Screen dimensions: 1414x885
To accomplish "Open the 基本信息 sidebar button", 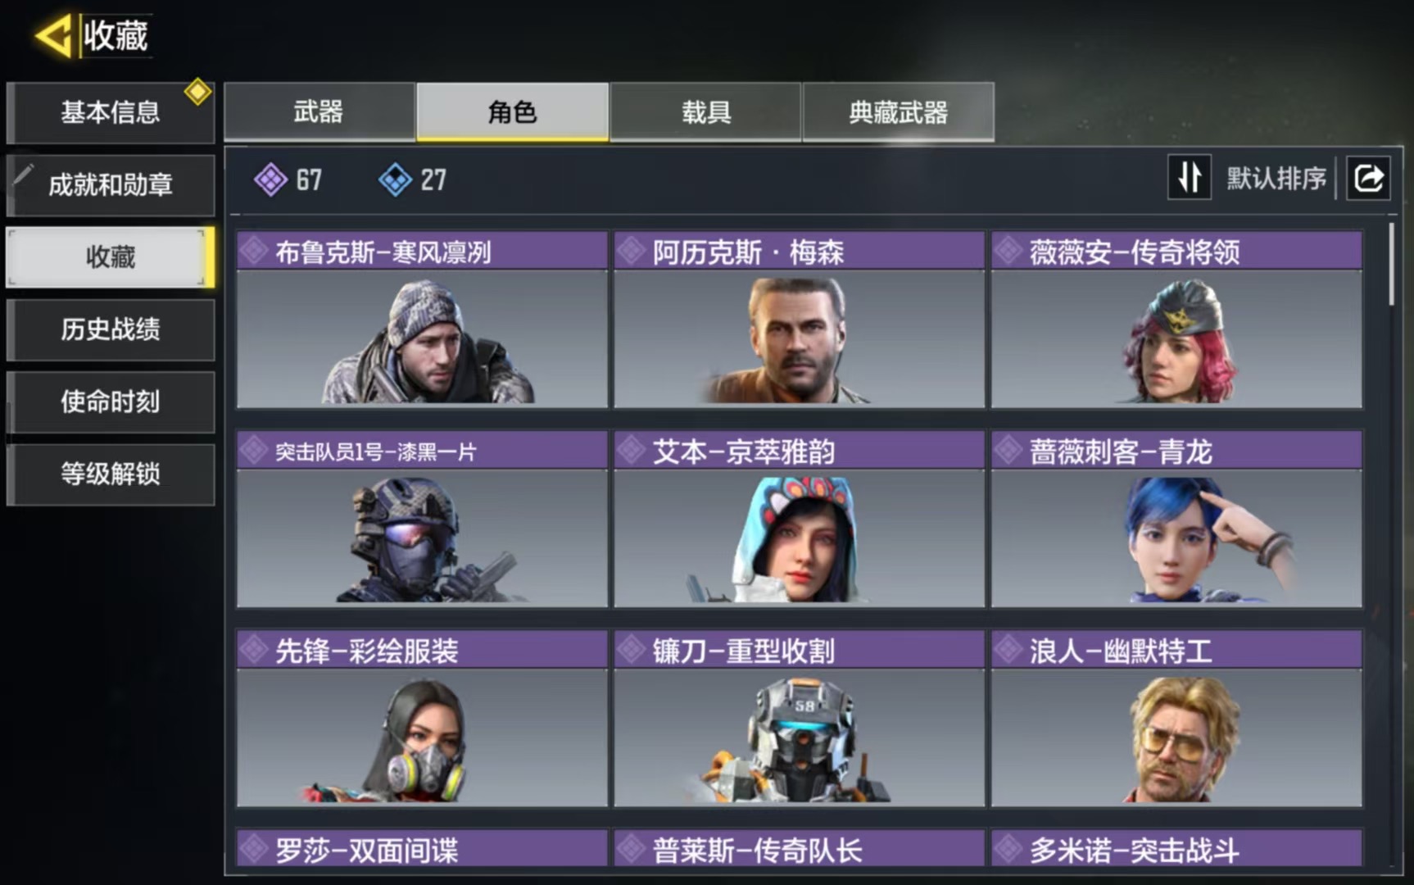I will click(x=111, y=112).
